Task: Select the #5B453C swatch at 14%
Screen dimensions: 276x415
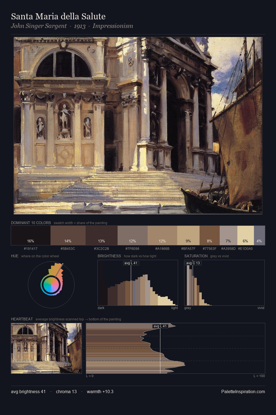Action: [x=68, y=235]
